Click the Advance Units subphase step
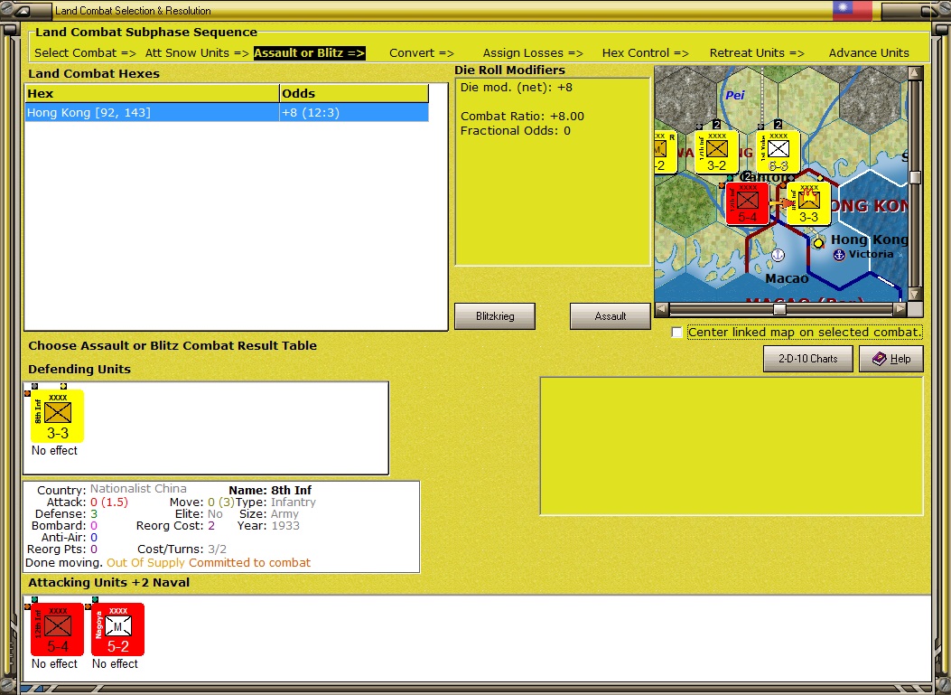 pos(869,52)
